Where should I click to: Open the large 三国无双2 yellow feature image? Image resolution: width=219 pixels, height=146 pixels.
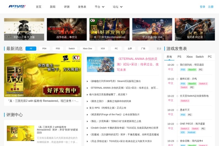[x=43, y=75]
